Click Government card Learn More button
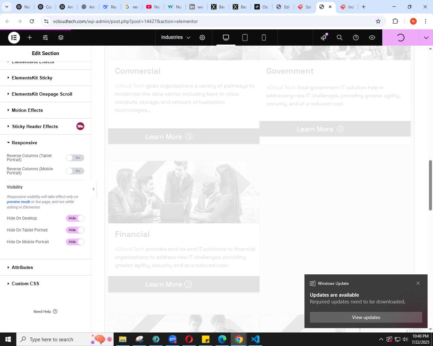Viewport: 433px width, 346px height. click(x=335, y=129)
